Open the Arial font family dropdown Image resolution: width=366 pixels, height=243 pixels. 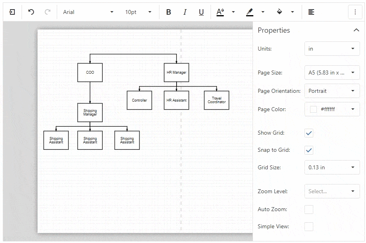click(x=88, y=12)
